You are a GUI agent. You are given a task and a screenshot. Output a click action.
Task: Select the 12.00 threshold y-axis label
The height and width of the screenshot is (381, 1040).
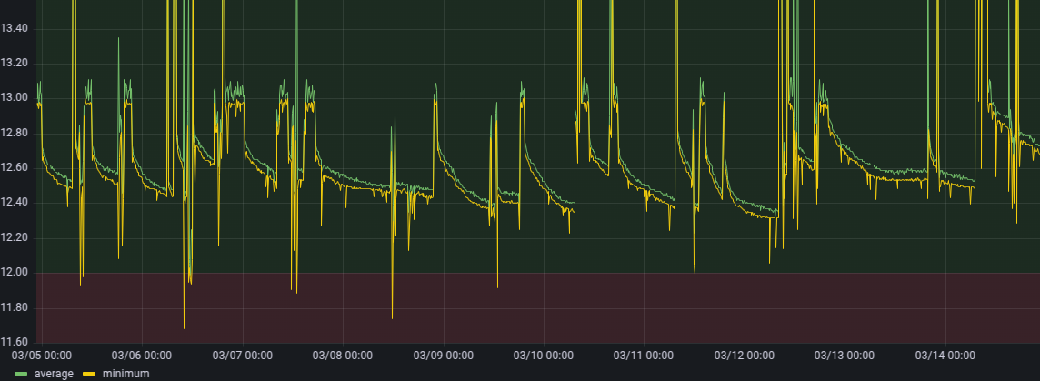(x=15, y=273)
